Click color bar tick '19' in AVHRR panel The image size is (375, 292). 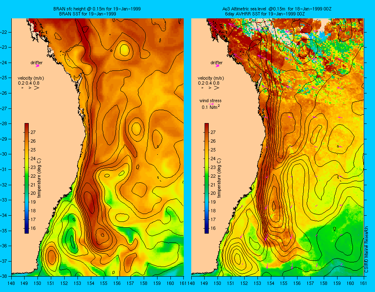(213, 202)
